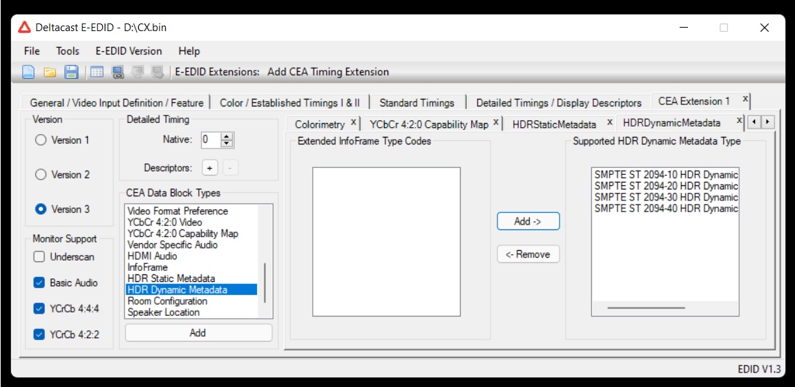Viewport: 795px width, 387px height.
Task: Close the CEA Extension 1 tab
Action: coord(745,99)
